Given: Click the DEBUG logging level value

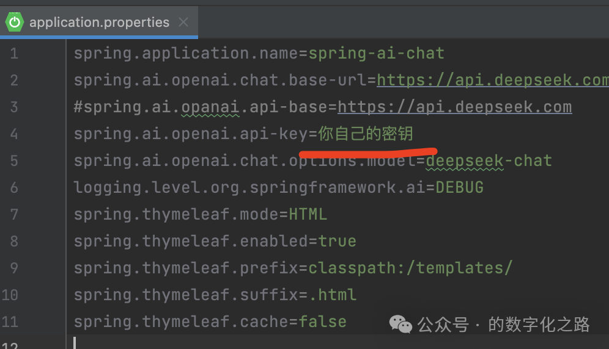Looking at the screenshot, I should [459, 188].
